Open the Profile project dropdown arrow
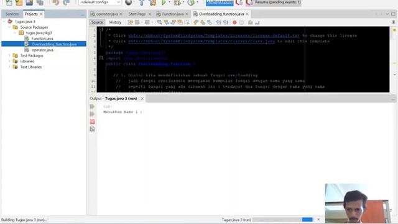Screen dimensions: 398x224 197,2
